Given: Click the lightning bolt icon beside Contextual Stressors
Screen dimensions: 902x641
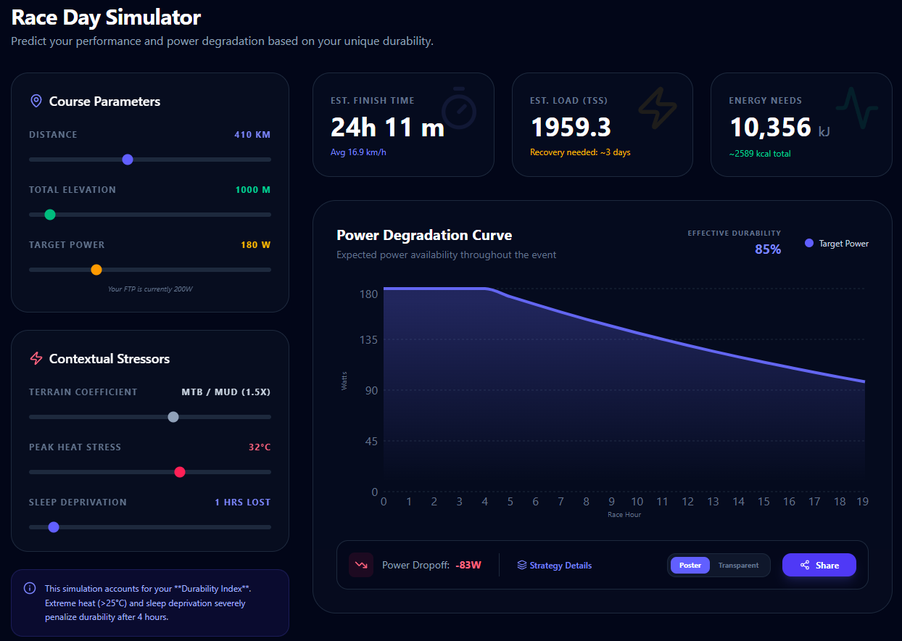Looking at the screenshot, I should point(36,359).
